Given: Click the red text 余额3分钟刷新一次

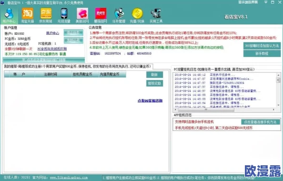Looking at the screenshot, I should click(19, 49).
